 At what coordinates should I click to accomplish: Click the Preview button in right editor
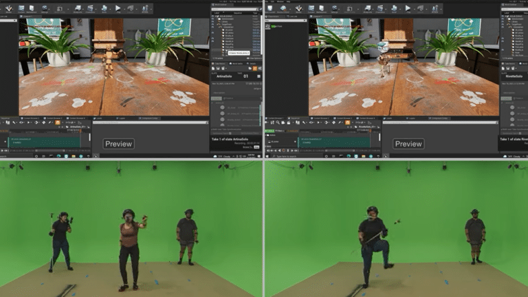point(408,144)
